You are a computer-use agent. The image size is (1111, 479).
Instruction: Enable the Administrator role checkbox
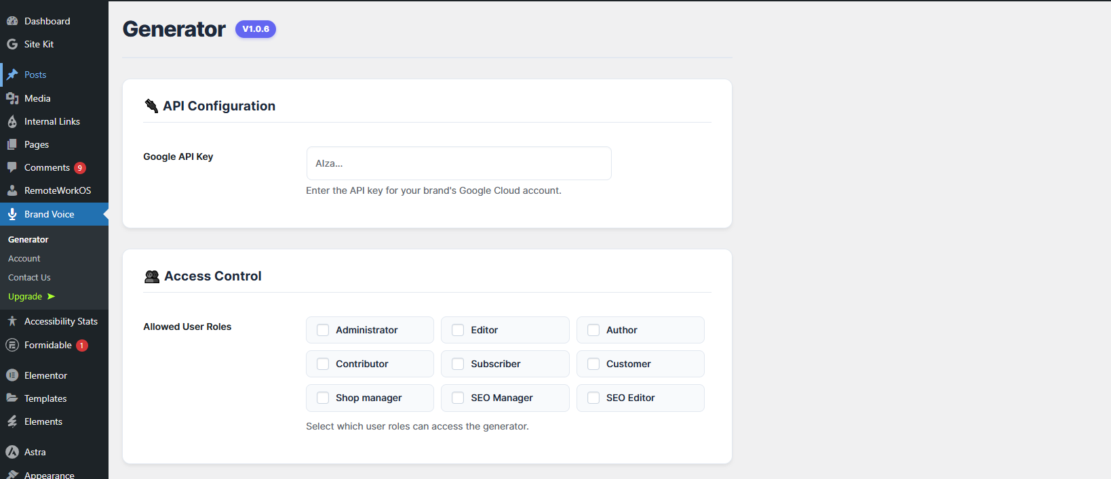point(323,330)
